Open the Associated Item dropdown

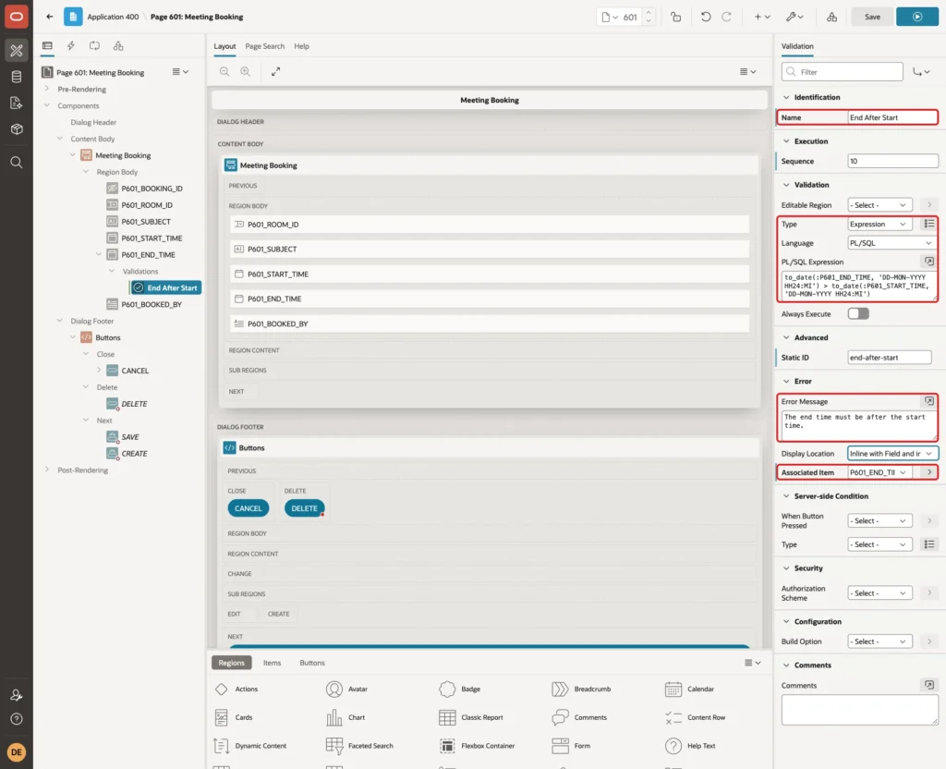click(x=879, y=472)
